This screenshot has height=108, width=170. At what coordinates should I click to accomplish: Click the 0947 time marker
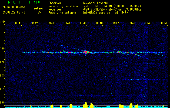coord(116,23)
